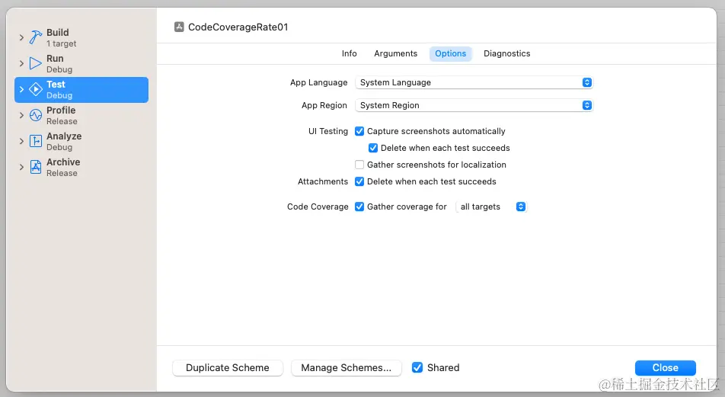Screen dimensions: 725x397
Task: Click the Duplicate Scheme button
Action: pyautogui.click(x=228, y=367)
